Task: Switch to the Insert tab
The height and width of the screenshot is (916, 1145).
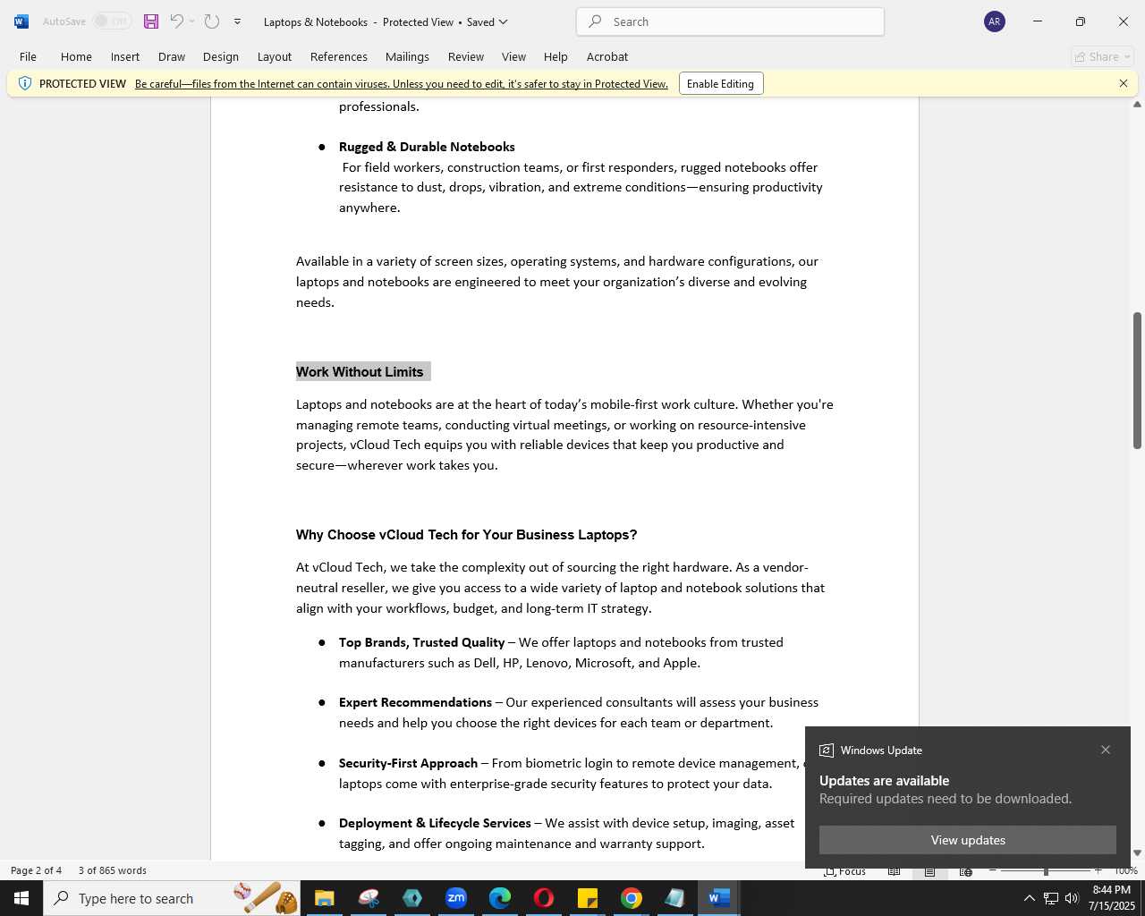Action: pos(125,56)
